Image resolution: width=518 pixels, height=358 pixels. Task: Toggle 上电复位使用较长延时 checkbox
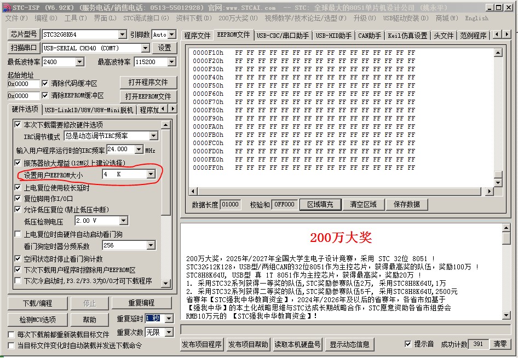point(18,188)
